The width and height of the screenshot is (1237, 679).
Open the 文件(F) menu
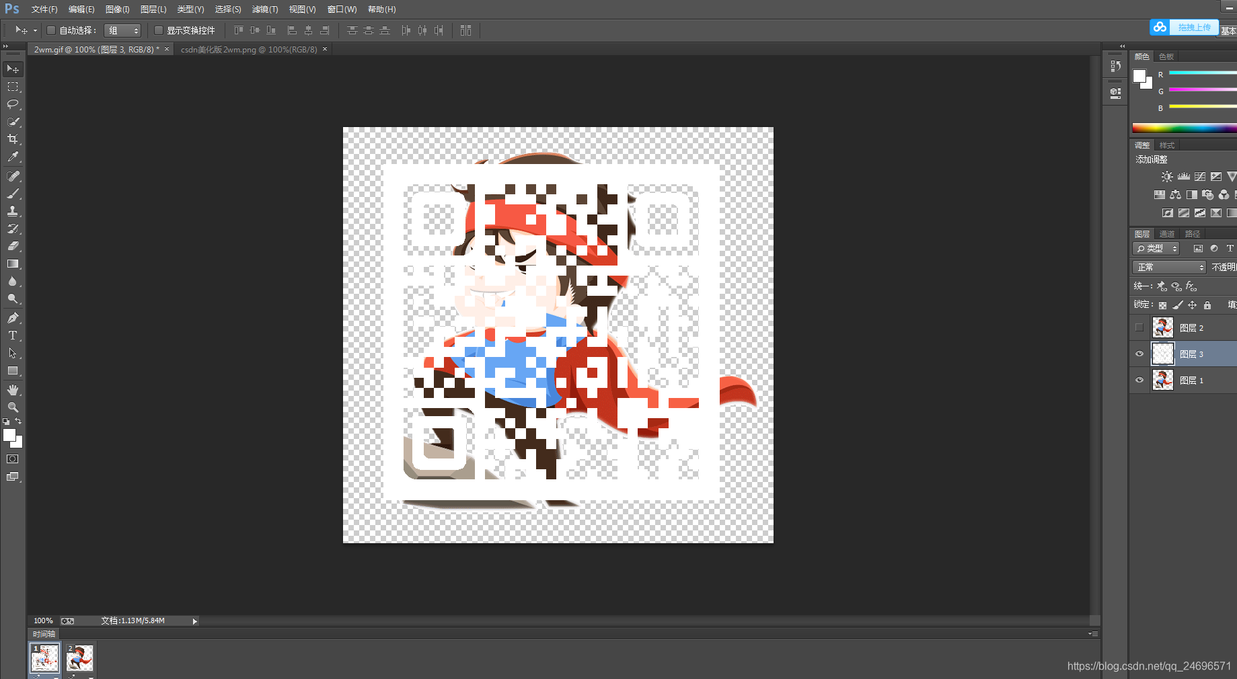pos(44,9)
